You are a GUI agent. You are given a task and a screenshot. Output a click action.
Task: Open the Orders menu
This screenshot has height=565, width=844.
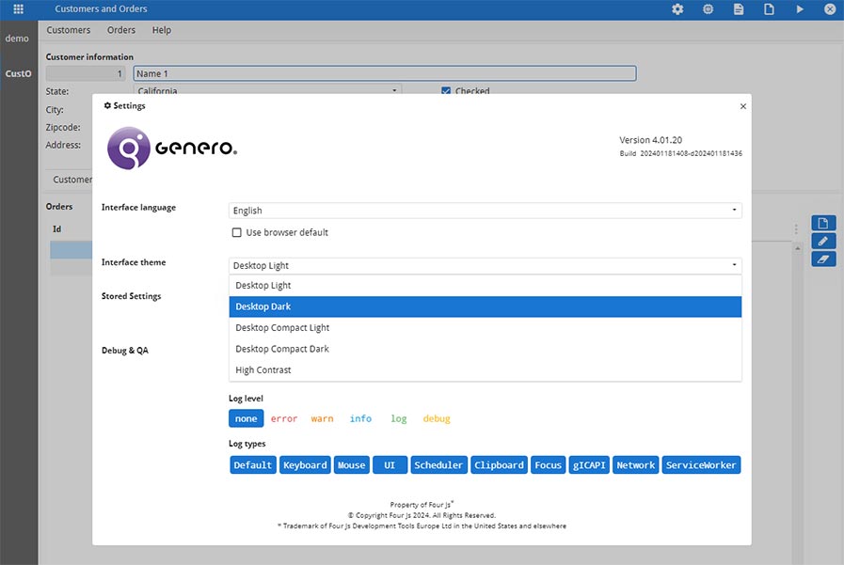[x=121, y=30]
